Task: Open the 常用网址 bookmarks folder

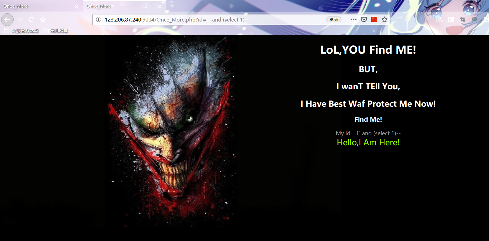Action: coord(55,31)
